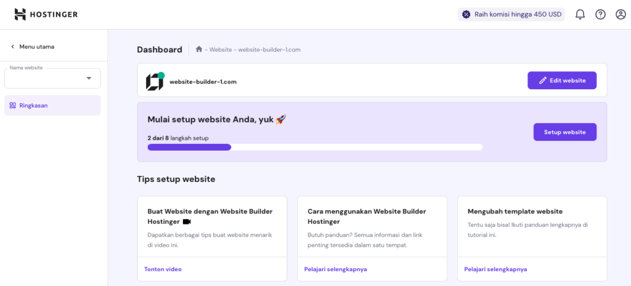Open the notifications bell
Image resolution: width=631 pixels, height=286 pixels.
(580, 14)
